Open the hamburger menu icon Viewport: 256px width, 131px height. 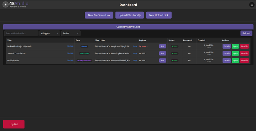(x=252, y=5)
